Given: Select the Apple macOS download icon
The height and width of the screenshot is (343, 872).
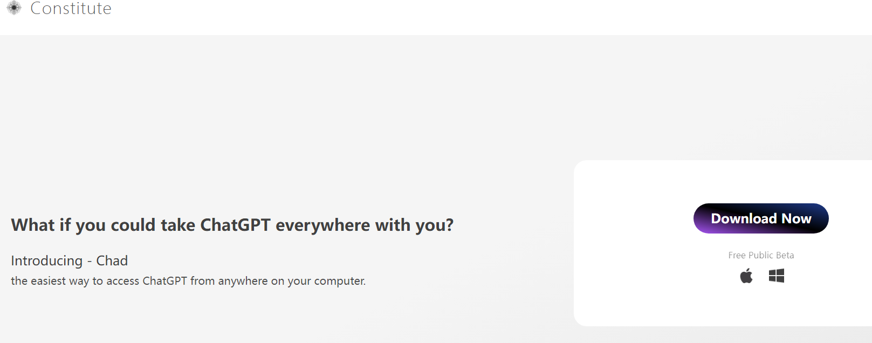Looking at the screenshot, I should (746, 276).
